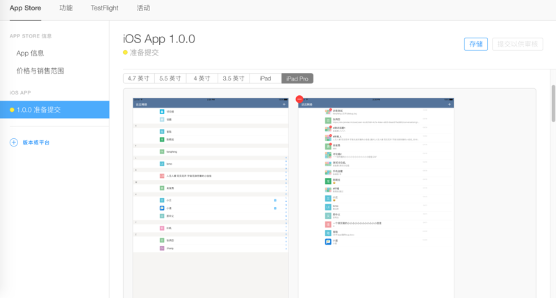
Task: Select the second iPad Pro screenshot thumbnail
Action: pos(376,198)
